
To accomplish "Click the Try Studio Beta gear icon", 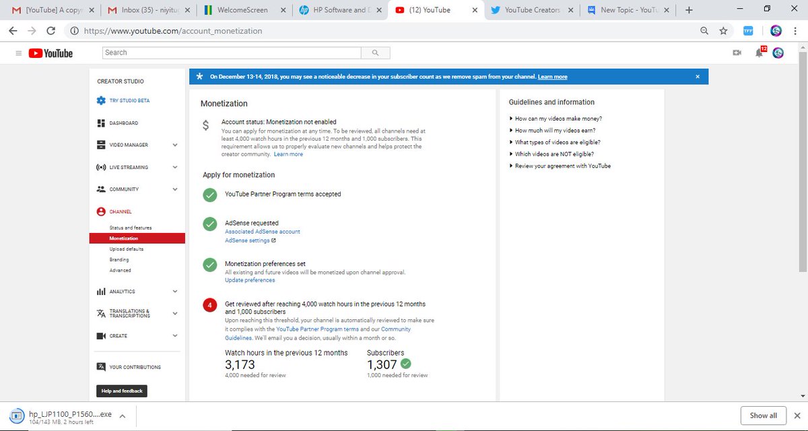I will pyautogui.click(x=101, y=100).
